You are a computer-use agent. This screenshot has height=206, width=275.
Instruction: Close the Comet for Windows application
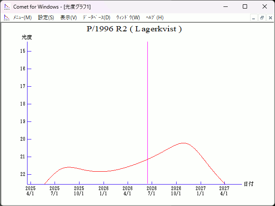click(x=265, y=7)
